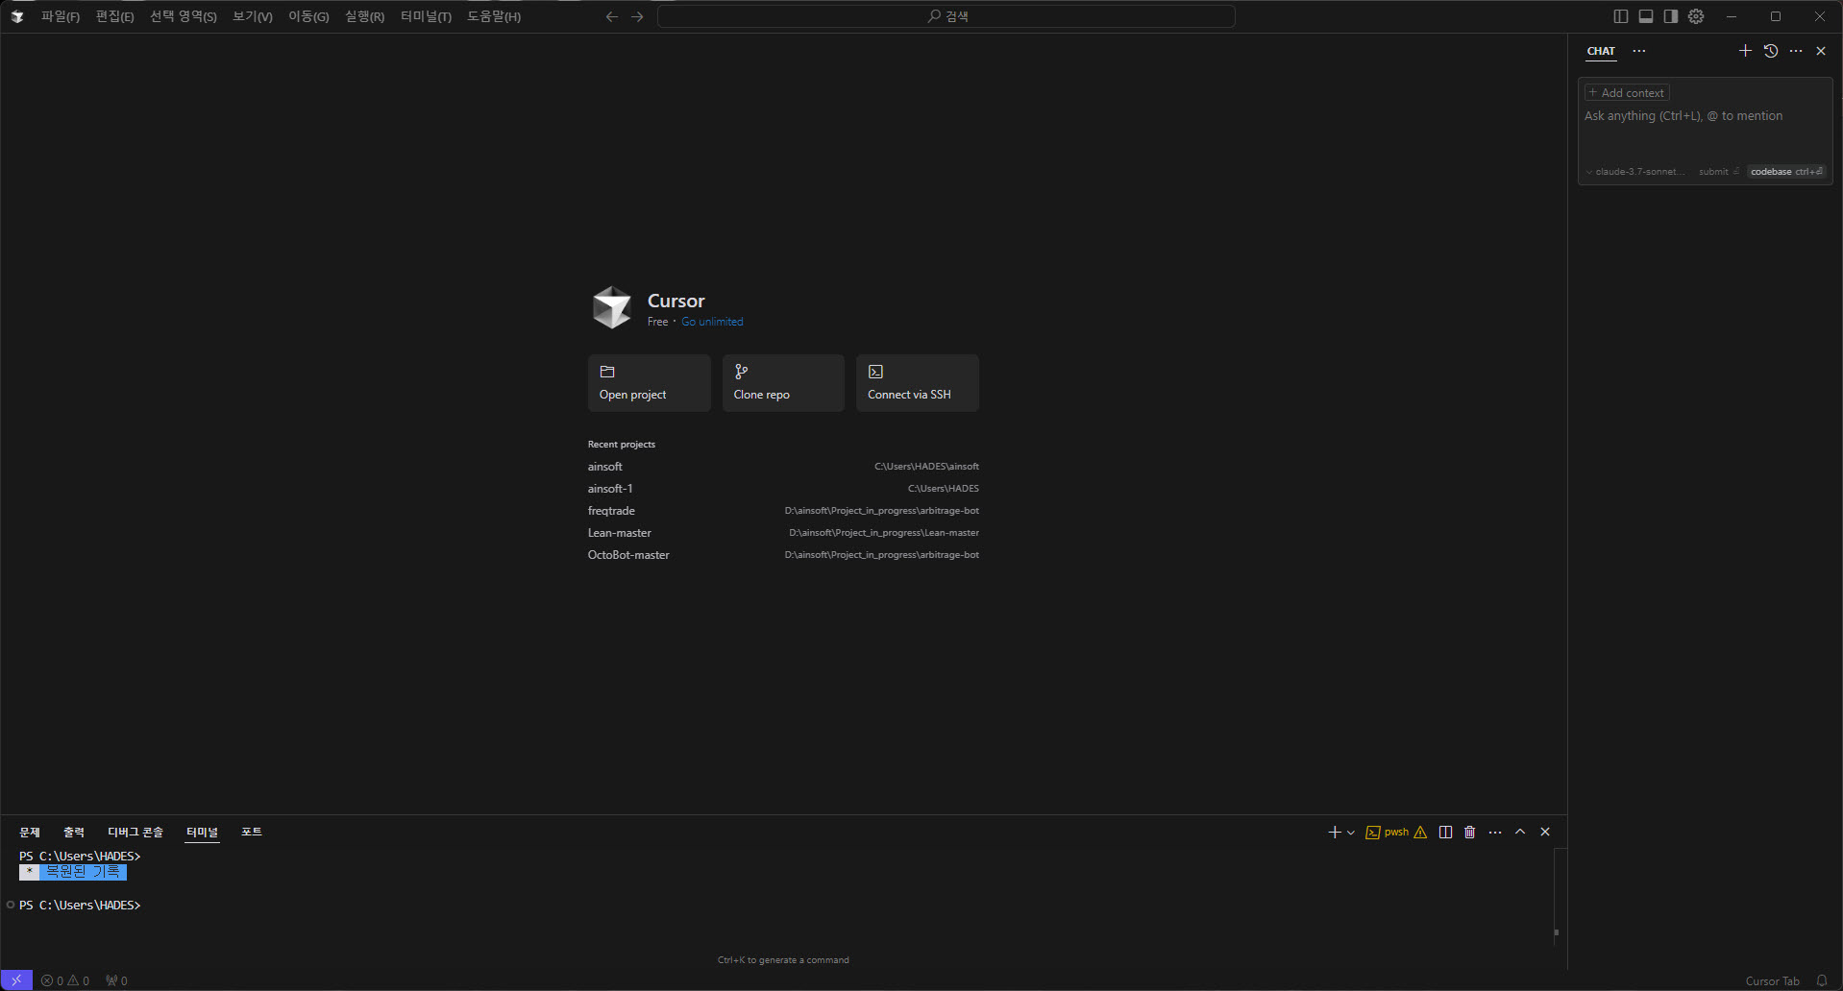Click the Cursor Tab status item
This screenshot has width=1843, height=991.
pos(1772,980)
